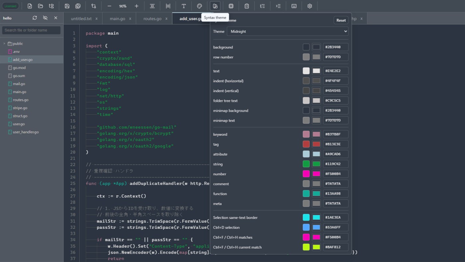Click the tree list outline toolbar icon
Viewport: 465px width, 262px height.
coord(262,6)
